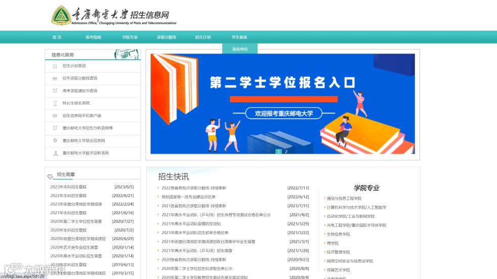Open 2021年本科招生章程
The width and height of the screenshot is (497, 279).
pyautogui.click(x=68, y=213)
